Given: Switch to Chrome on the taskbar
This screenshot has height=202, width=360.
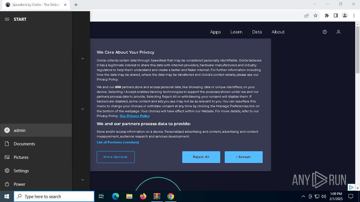Looking at the screenshot, I should (171, 196).
